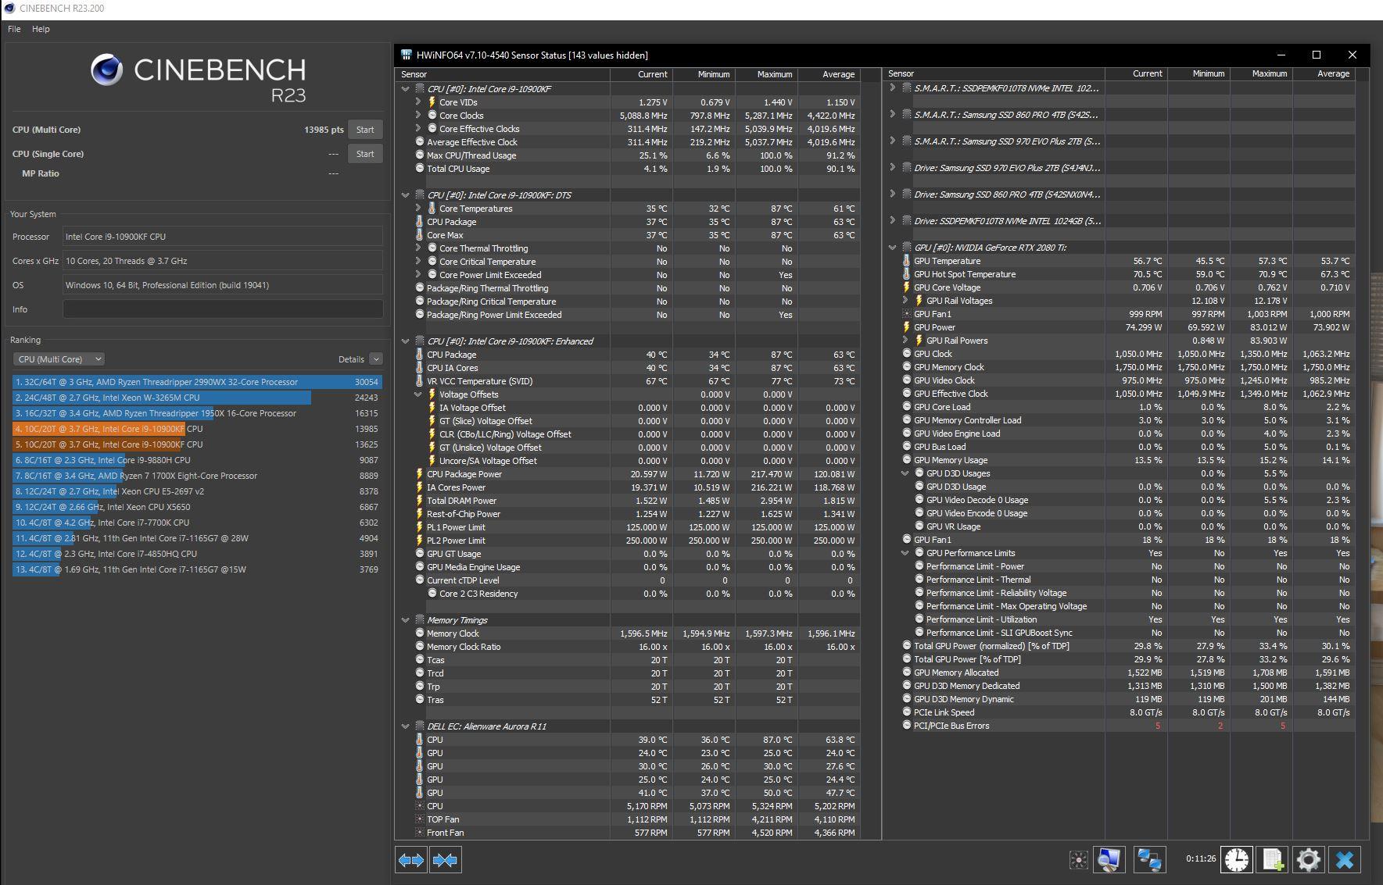Expand the GPU Rail Voltages row
The image size is (1383, 885).
coord(905,301)
